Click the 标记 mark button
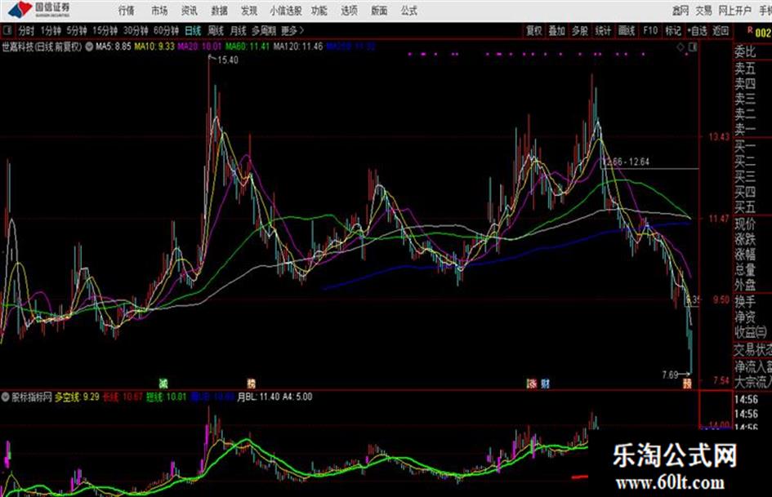This screenshot has height=497, width=772. tap(673, 30)
